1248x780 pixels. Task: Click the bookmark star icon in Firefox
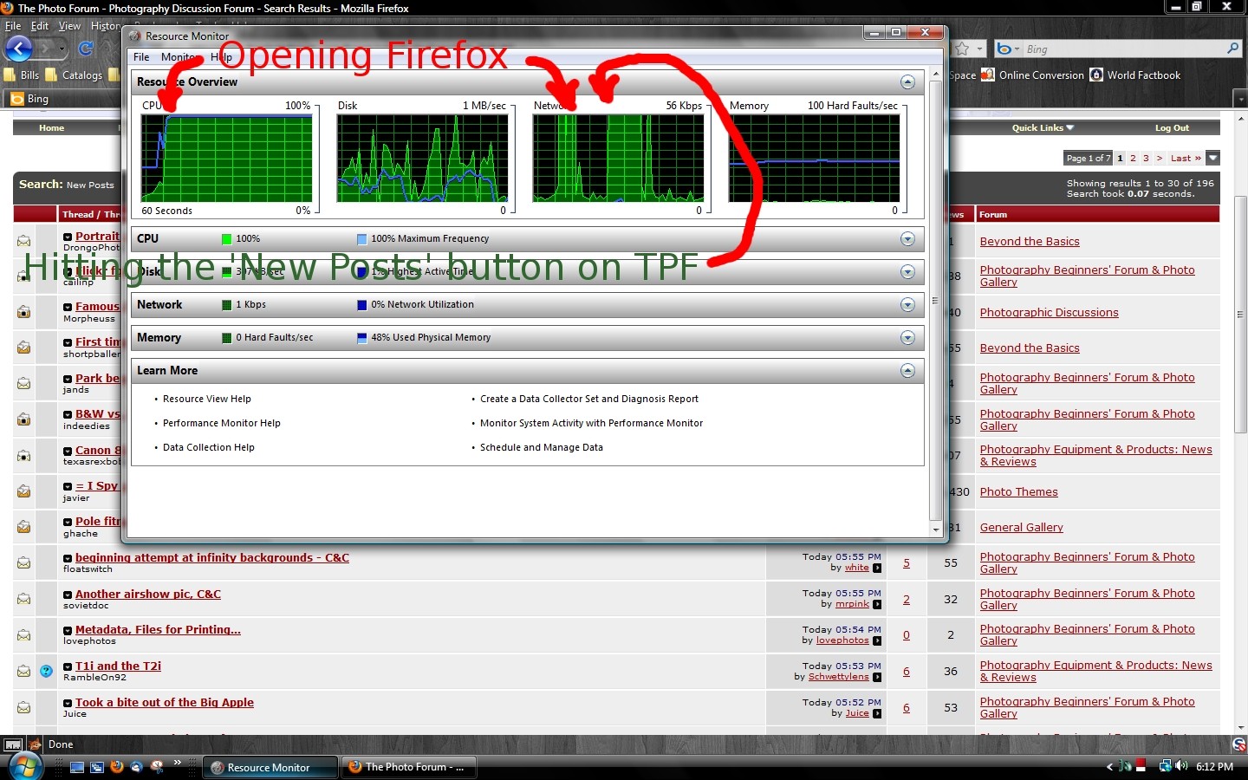962,49
